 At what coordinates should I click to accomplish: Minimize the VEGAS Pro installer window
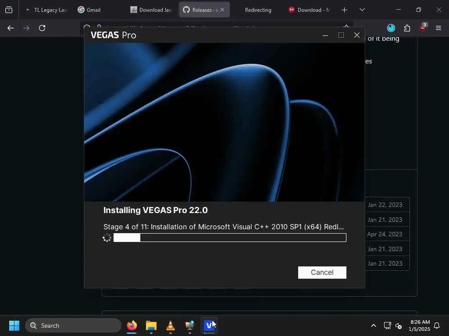(x=325, y=35)
